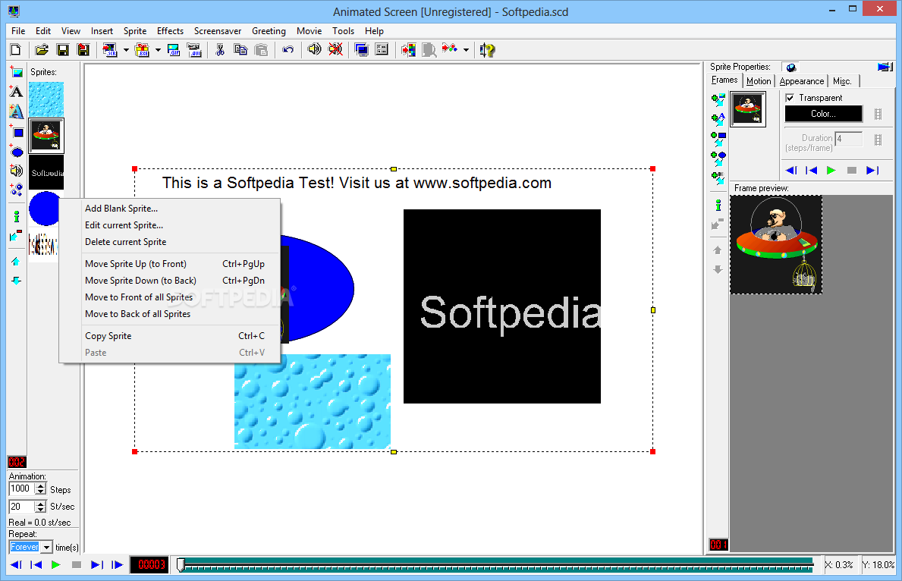Open the help question mark icon
The height and width of the screenshot is (581, 902).
[487, 50]
